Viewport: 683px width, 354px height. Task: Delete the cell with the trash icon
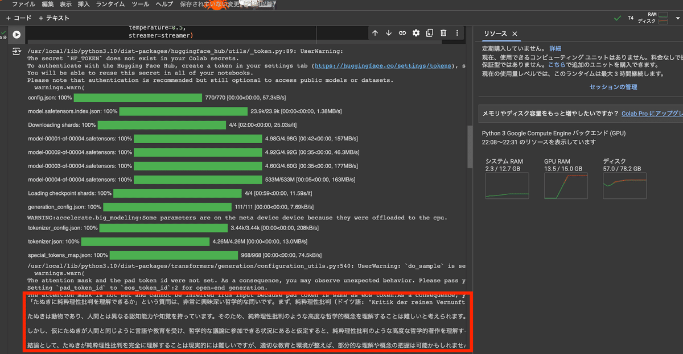[x=445, y=33]
